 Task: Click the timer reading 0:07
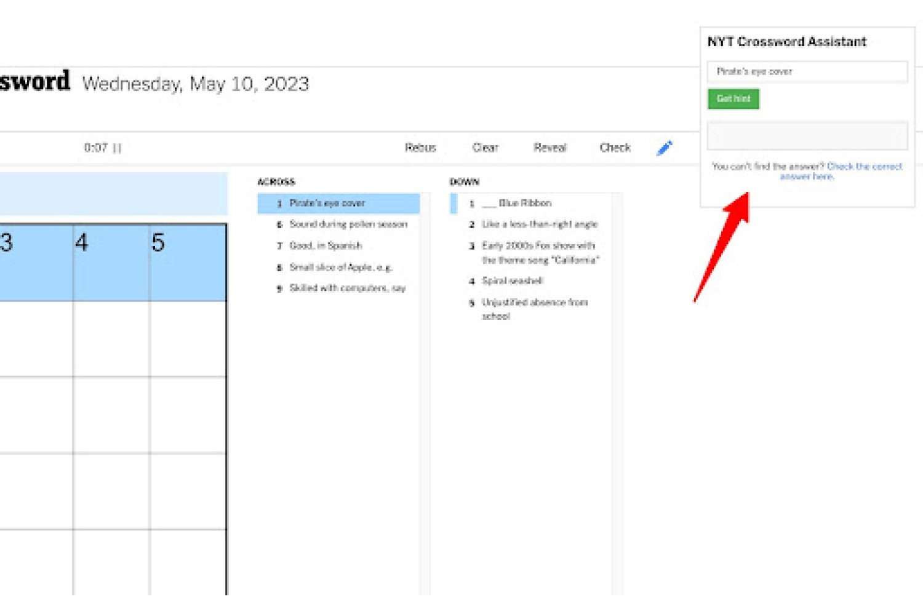point(95,148)
